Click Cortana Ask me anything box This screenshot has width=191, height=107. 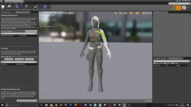pyautogui.click(x=22, y=105)
